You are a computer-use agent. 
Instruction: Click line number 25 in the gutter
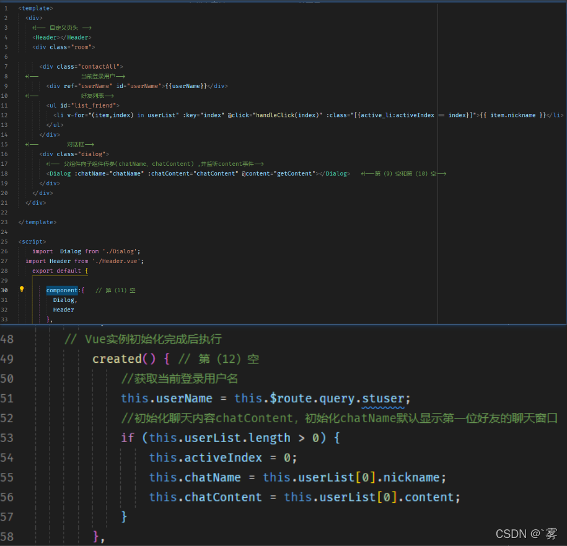(x=4, y=241)
